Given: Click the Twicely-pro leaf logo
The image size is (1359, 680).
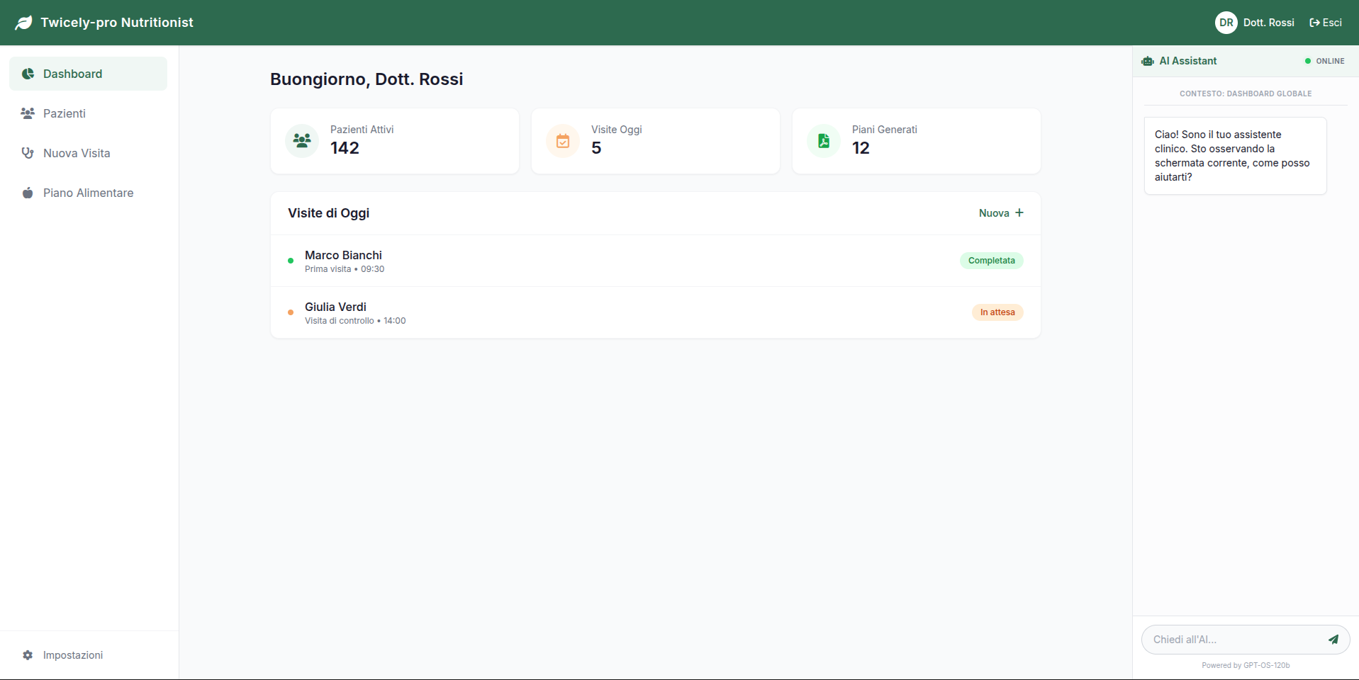Looking at the screenshot, I should [23, 22].
